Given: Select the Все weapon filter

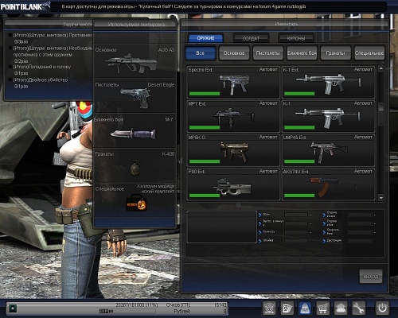Looking at the screenshot, I should coord(201,52).
